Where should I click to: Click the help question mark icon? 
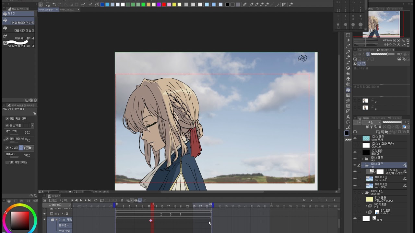pos(97,5)
